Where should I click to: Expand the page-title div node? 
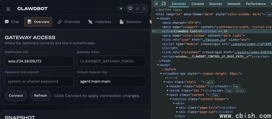(177, 108)
